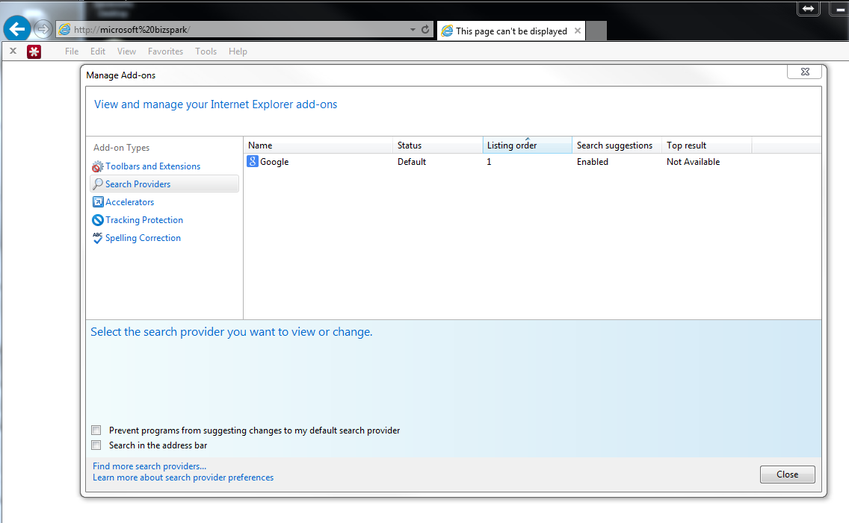Enable 'Search in the address bar' checkbox
849x523 pixels.
point(96,445)
